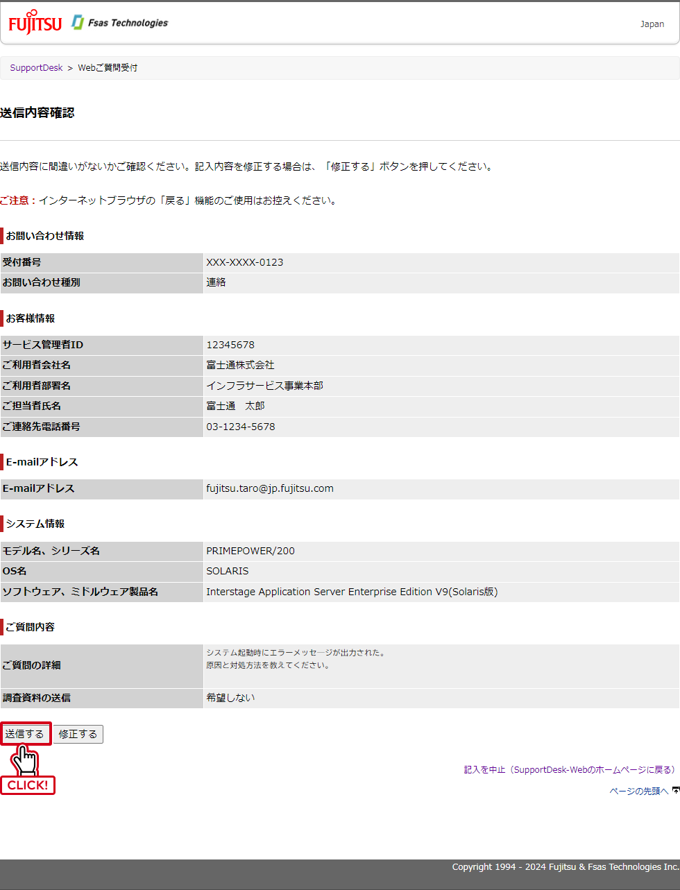Click the 富士通株式会社 value
This screenshot has height=890, width=680.
coord(240,365)
